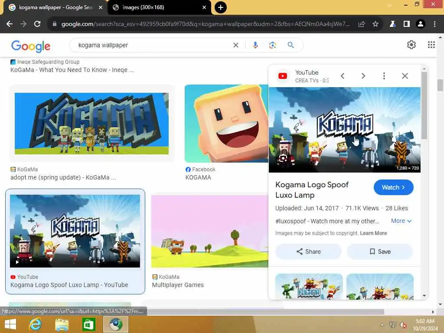Click the address bar URL
Screen dimensions: 444x333
click(206, 24)
